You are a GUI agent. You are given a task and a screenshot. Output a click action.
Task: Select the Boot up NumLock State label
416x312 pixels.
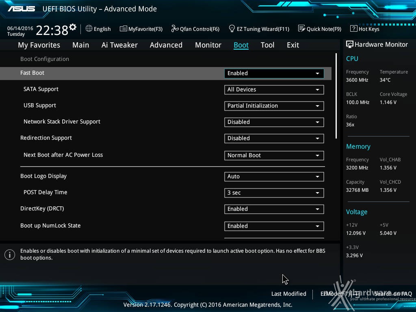tap(50, 225)
